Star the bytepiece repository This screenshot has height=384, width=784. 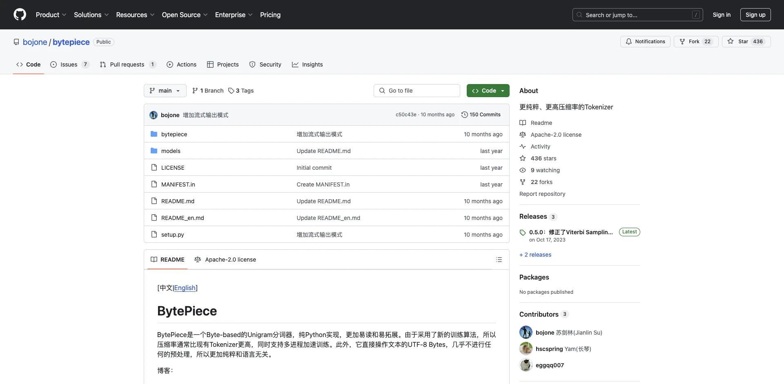point(746,42)
